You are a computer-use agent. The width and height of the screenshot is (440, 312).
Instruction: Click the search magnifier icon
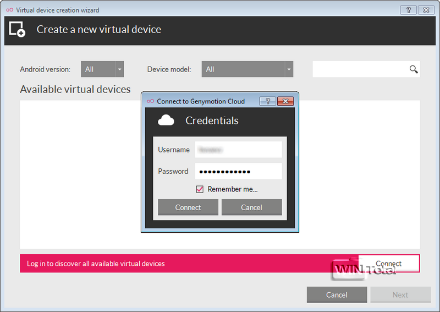click(x=414, y=69)
